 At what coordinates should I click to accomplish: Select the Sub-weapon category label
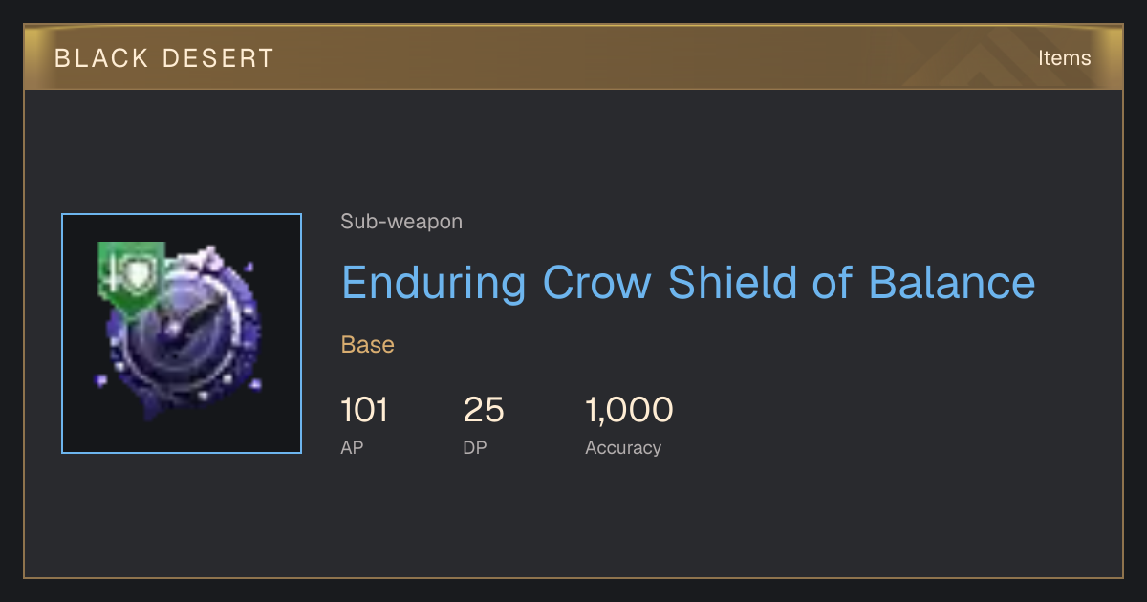401,222
